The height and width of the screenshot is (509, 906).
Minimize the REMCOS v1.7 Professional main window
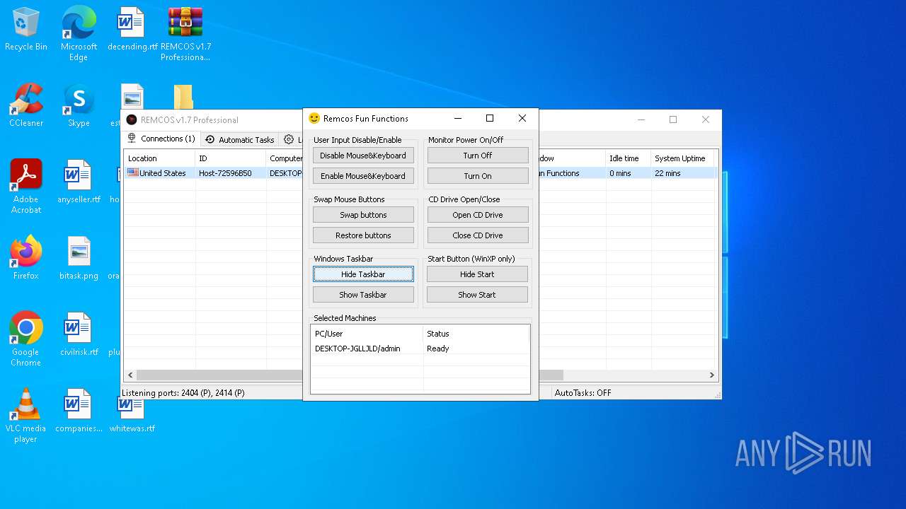click(641, 119)
